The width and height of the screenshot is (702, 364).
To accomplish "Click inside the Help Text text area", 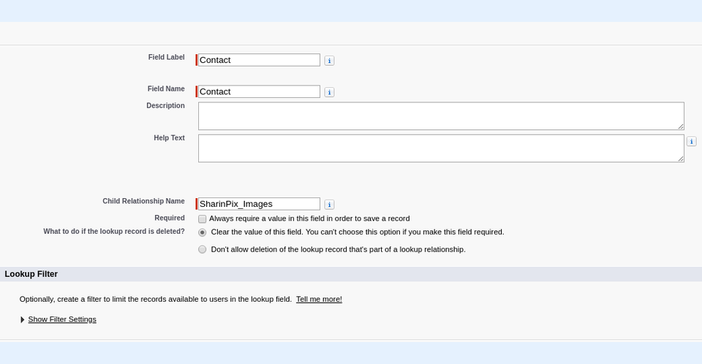I will tap(440, 148).
